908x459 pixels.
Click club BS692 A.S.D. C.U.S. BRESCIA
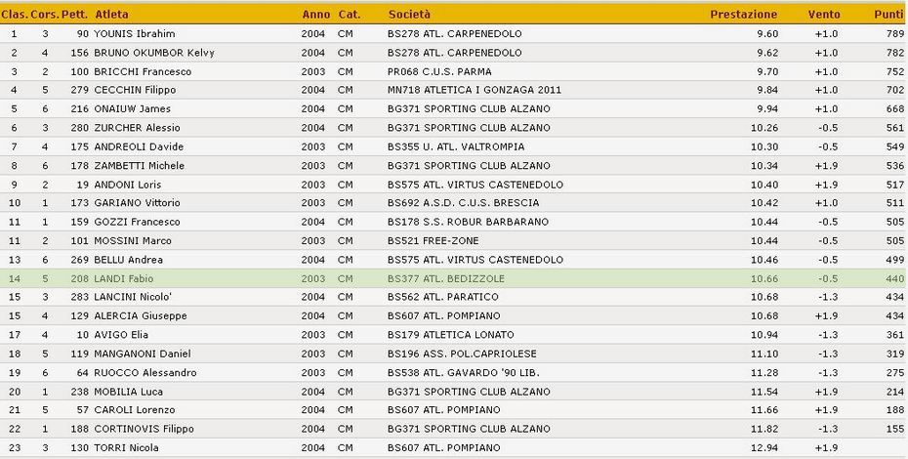tap(463, 203)
